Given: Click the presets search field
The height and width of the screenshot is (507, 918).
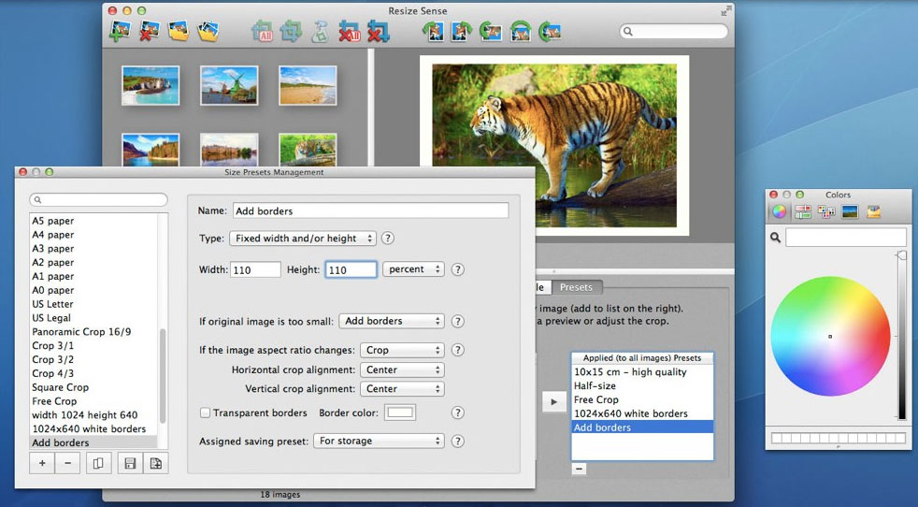Looking at the screenshot, I should click(98, 200).
